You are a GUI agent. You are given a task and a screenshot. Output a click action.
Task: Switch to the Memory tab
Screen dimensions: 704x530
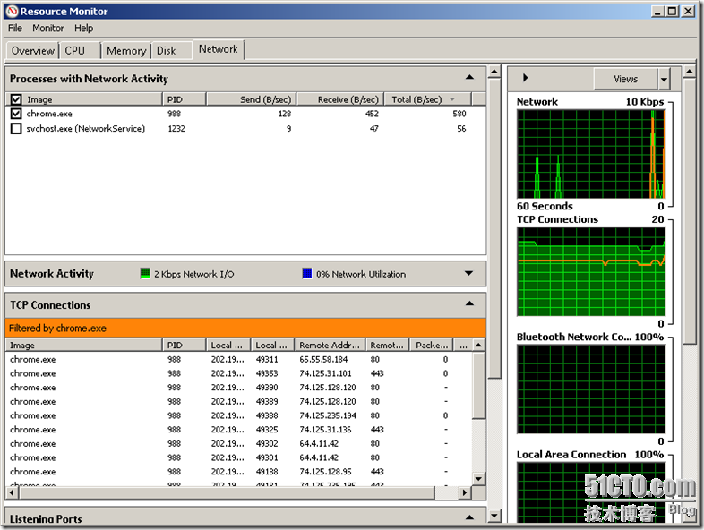pos(126,51)
